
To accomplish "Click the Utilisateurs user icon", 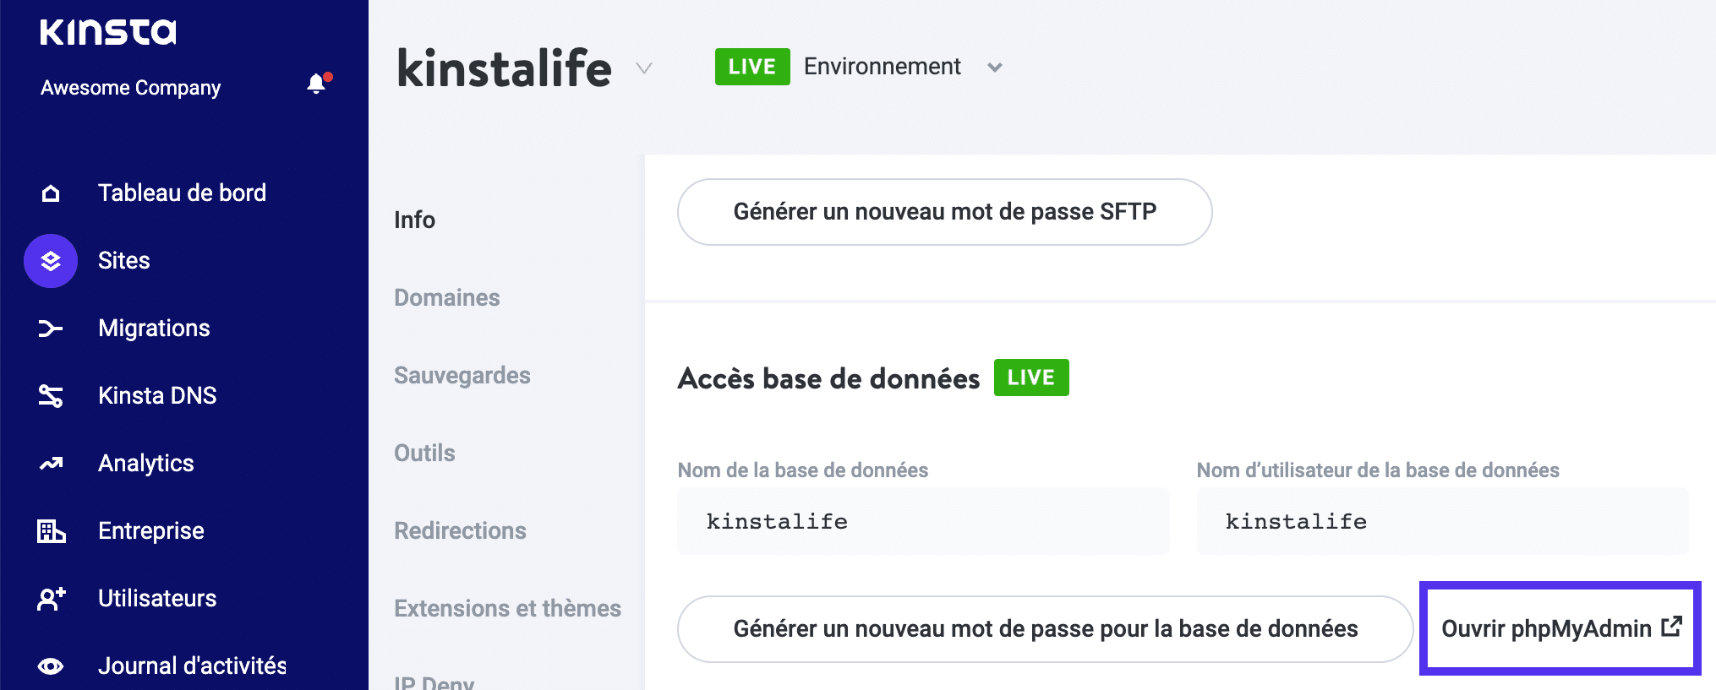I will [51, 598].
